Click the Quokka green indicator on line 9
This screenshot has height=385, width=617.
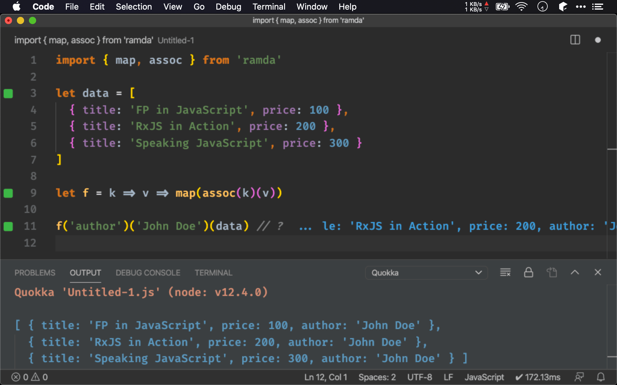pos(8,193)
